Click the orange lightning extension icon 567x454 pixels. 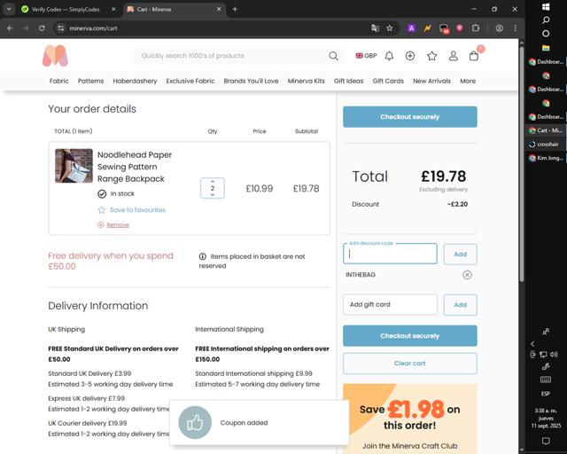tap(427, 28)
